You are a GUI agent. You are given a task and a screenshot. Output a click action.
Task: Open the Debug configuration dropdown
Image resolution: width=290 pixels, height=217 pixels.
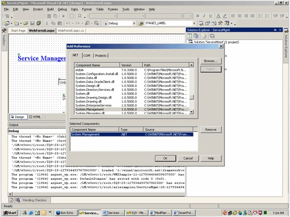pyautogui.click(x=134, y=23)
